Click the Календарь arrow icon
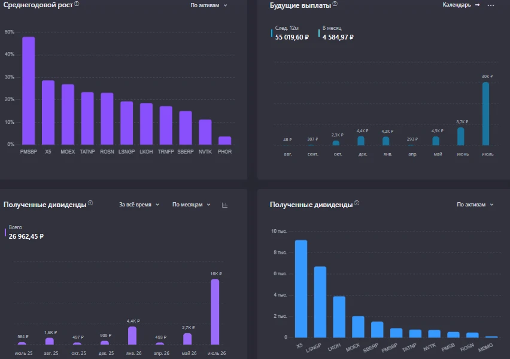The width and height of the screenshot is (510, 359). 477,5
